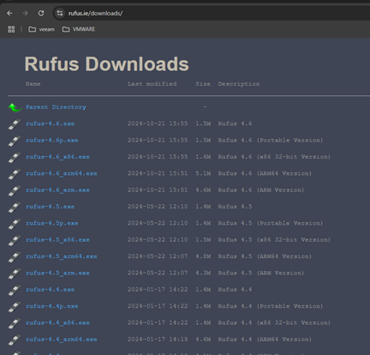
Task: Click the description 'Rufus 4.6 (ARM Version)'
Action: point(261,190)
